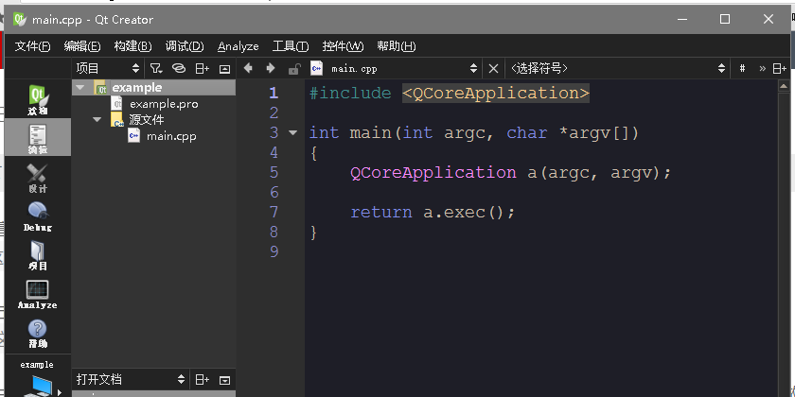Go back with the left arrow
Screen dimensions: 795x397
pos(248,68)
